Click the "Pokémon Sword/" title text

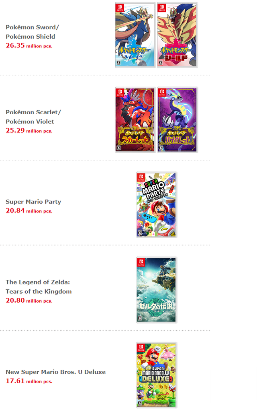pos(32,27)
